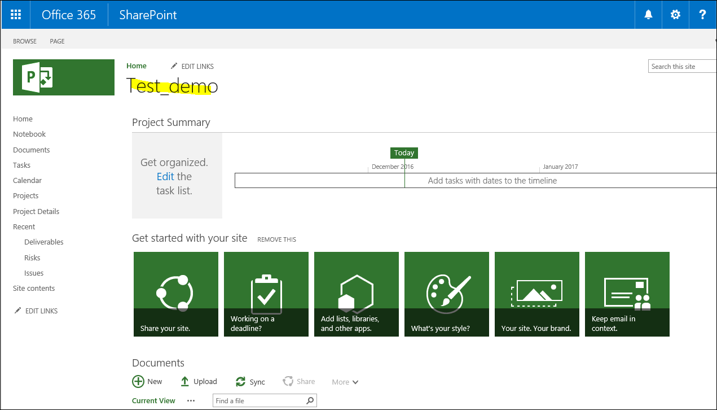This screenshot has width=717, height=410.
Task: Click the pencil icon beside top EDIT LINKS
Action: (x=174, y=66)
